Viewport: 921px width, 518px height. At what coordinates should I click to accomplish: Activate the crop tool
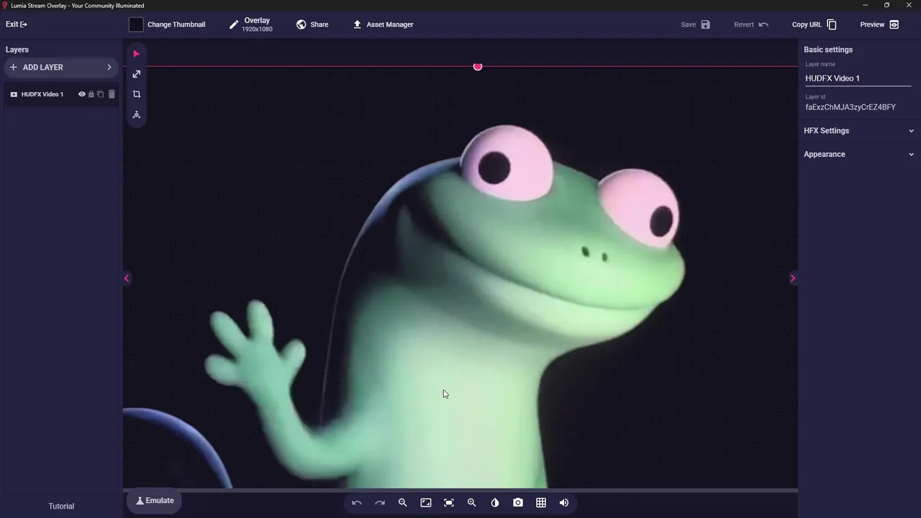[136, 94]
